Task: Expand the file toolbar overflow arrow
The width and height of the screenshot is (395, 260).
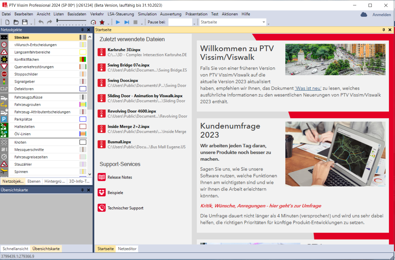Action: 31,24
